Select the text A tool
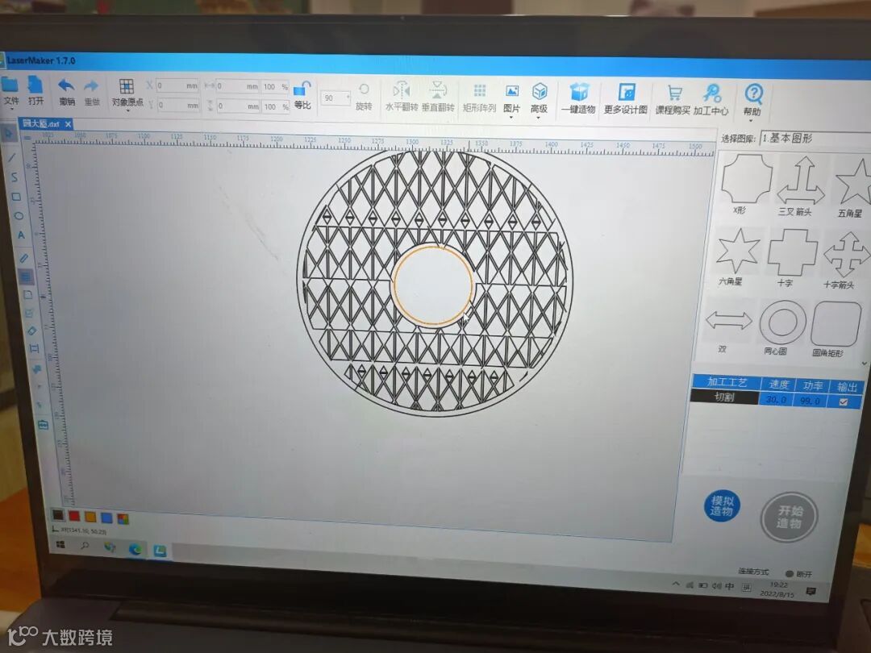The image size is (871, 653). tap(21, 235)
